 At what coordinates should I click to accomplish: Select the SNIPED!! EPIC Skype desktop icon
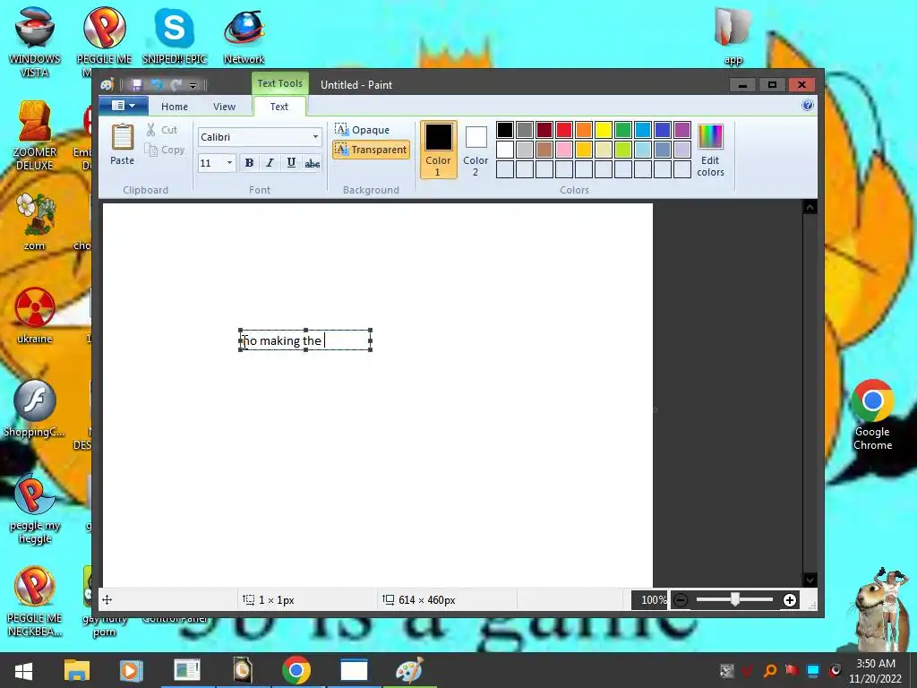175,36
